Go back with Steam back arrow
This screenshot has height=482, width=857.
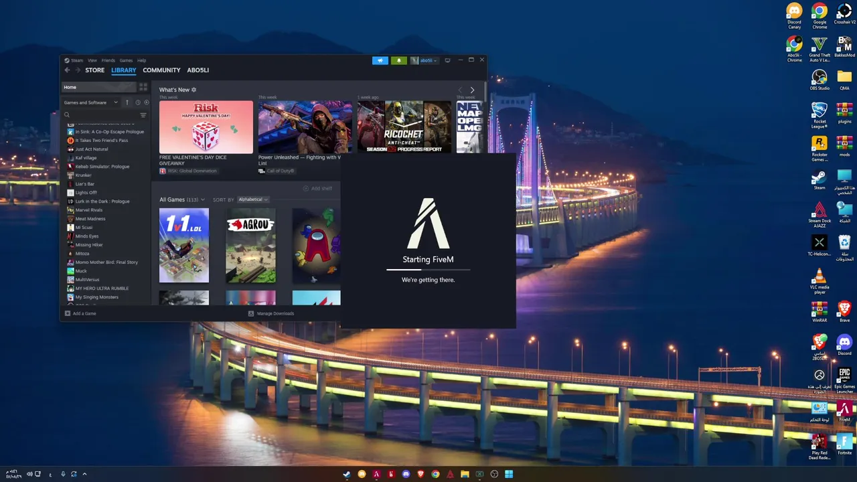point(67,70)
